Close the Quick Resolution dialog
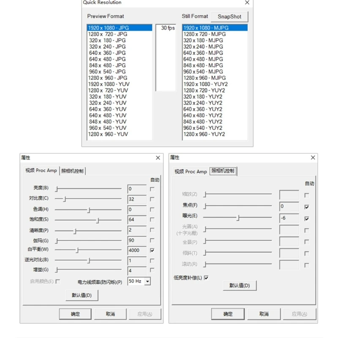Viewport: 338px width, 338px height. click(x=247, y=3)
